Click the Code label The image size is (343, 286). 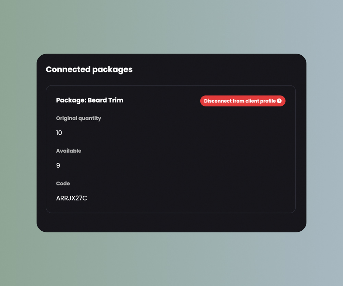tap(63, 183)
